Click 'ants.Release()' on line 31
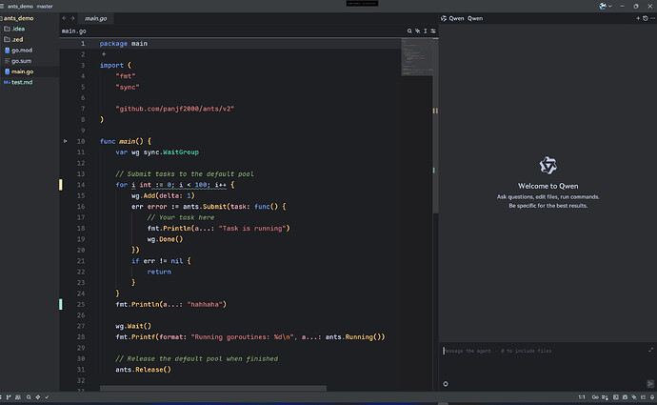This screenshot has width=657, height=405. (x=143, y=370)
